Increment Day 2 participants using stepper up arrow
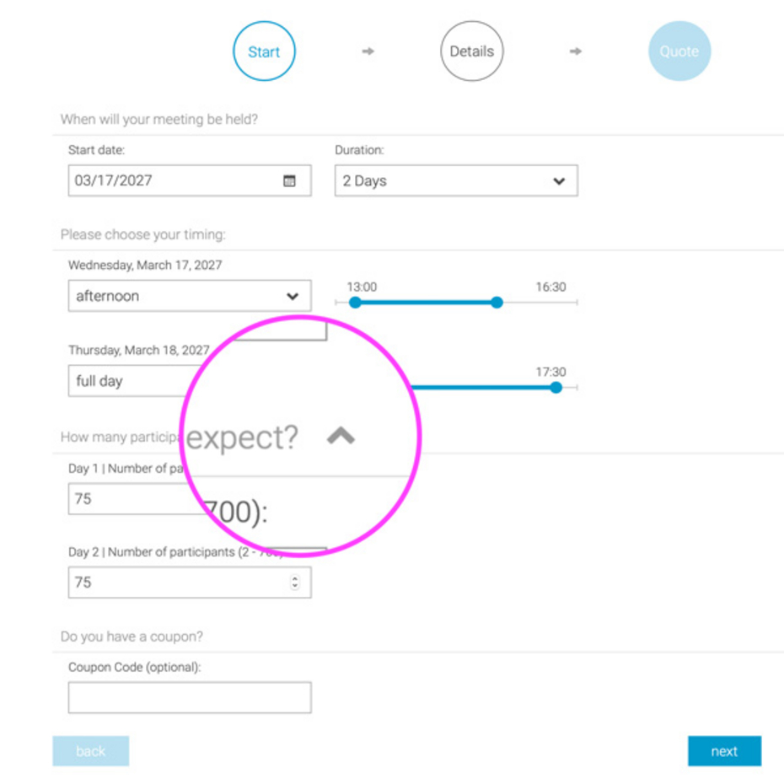The height and width of the screenshot is (784, 784). pyautogui.click(x=297, y=578)
